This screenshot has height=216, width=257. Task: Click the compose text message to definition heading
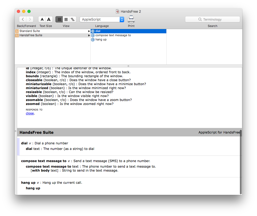click(85, 161)
